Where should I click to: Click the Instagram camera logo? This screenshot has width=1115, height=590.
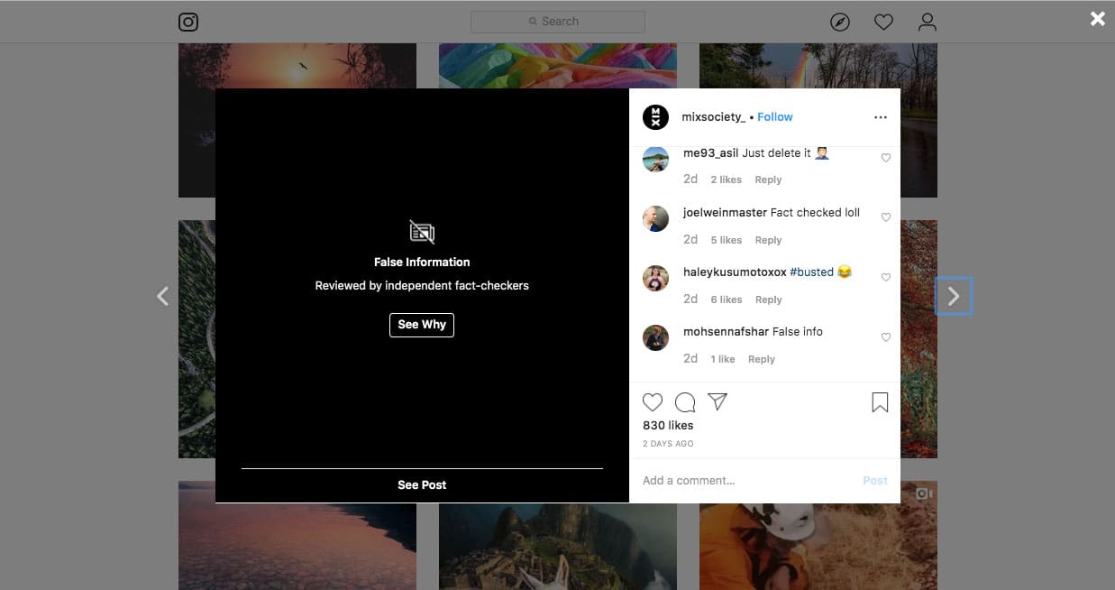pos(188,22)
